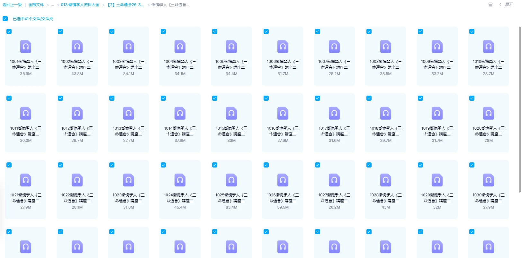This screenshot has height=258, width=522.
Task: Open audio file icon for 1004
Action: [x=180, y=47]
